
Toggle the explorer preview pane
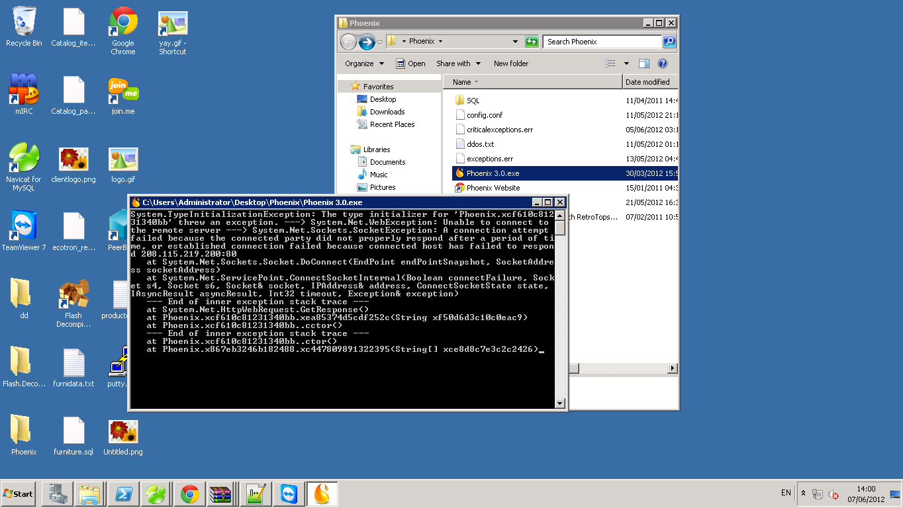[x=643, y=63]
